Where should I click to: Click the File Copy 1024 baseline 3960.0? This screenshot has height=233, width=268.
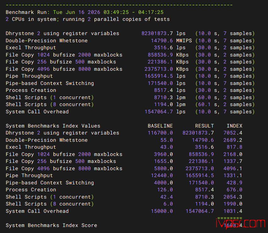pos(164,154)
